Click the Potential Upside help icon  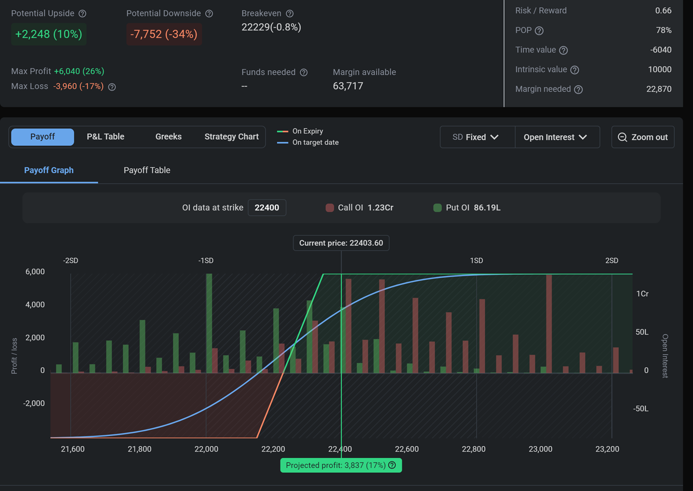pos(82,14)
